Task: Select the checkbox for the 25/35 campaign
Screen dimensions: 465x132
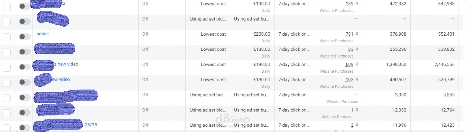Action: [x=7, y=128]
